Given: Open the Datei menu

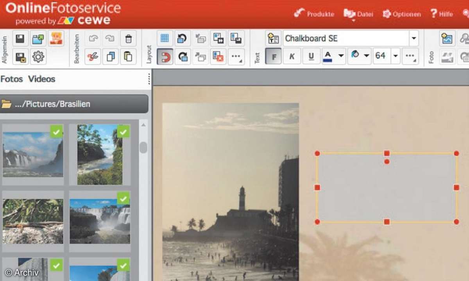Looking at the screenshot, I should point(358,14).
